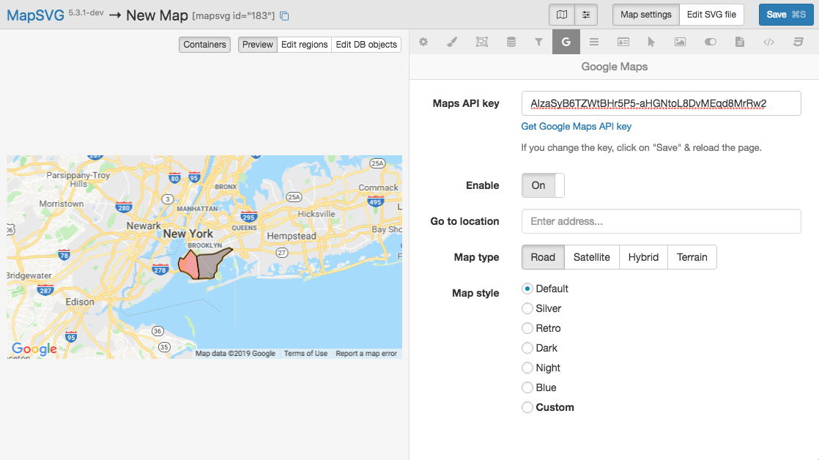The image size is (819, 460).
Task: Select the Retro map style
Action: pos(527,328)
